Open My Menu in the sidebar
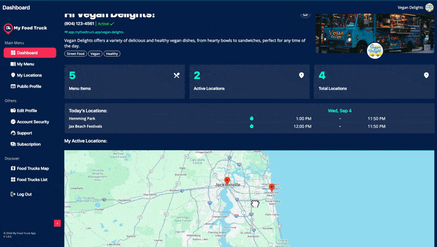437x247 pixels. click(x=25, y=64)
